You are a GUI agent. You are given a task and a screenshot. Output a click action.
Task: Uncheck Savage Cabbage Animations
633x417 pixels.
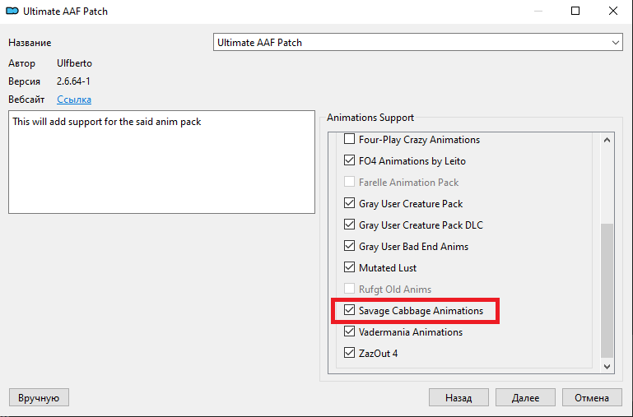(x=349, y=311)
